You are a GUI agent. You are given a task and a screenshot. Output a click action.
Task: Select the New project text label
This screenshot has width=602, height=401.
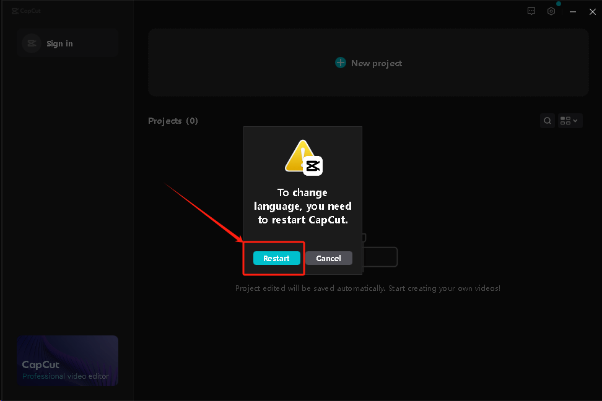(x=377, y=63)
